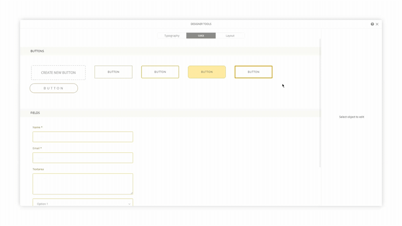
Task: Click inside the Textarea box
Action: pos(83,184)
